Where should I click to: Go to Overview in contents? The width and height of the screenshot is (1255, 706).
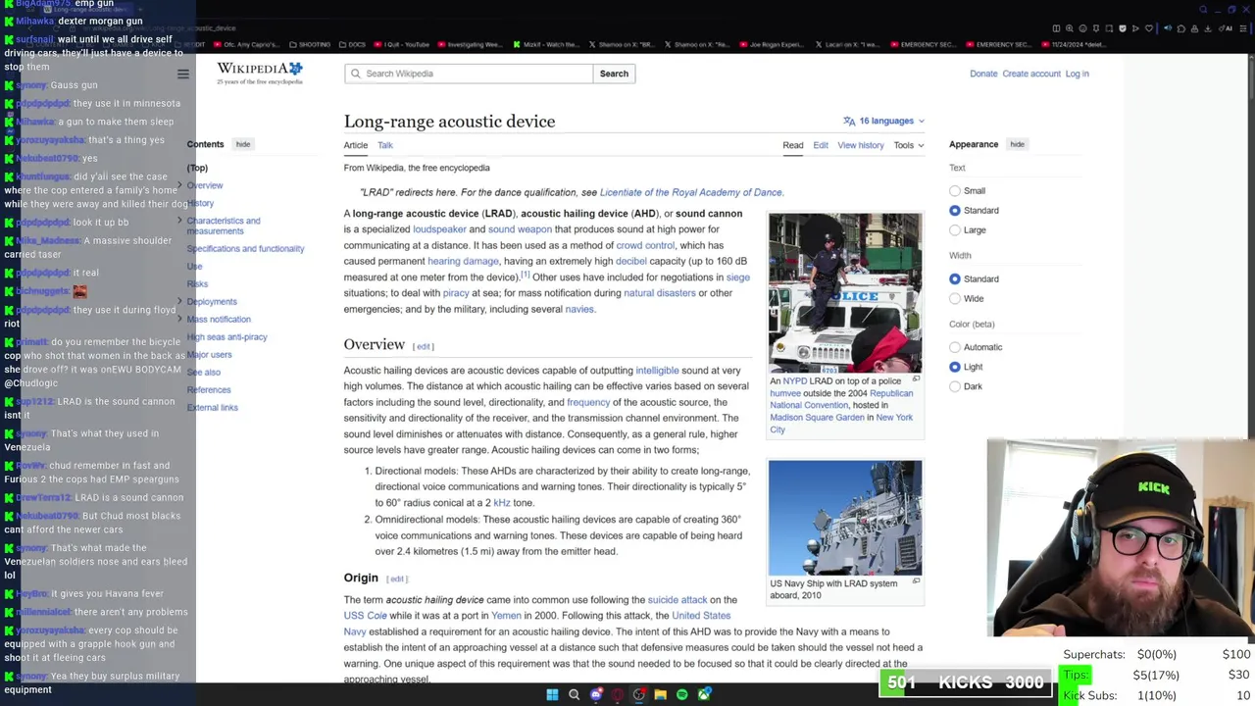(205, 185)
